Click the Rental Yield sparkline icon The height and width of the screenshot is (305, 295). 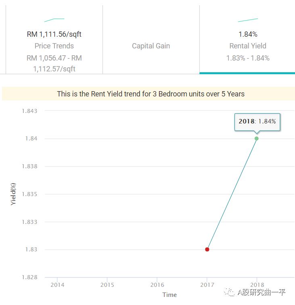point(248,19)
